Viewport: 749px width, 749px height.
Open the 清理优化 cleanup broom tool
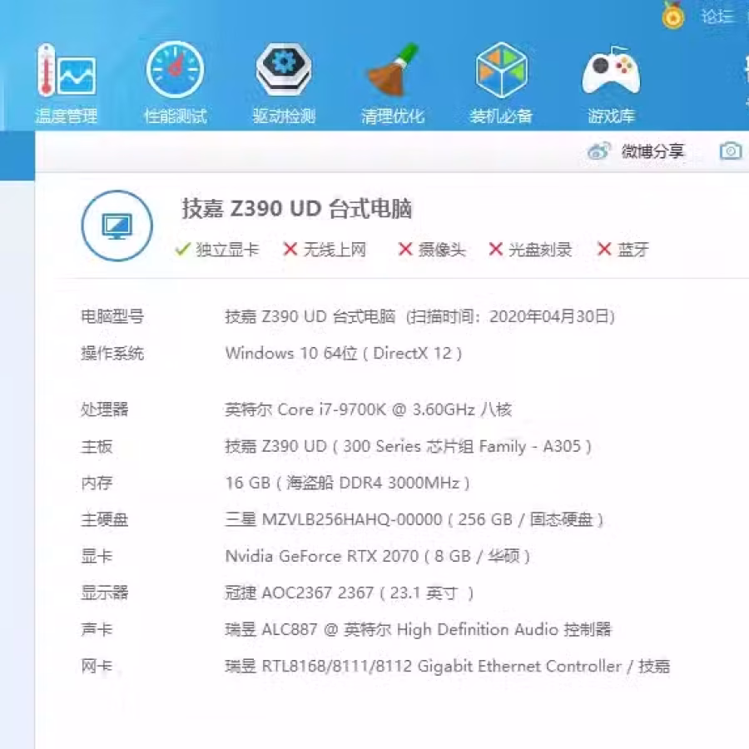click(x=392, y=83)
